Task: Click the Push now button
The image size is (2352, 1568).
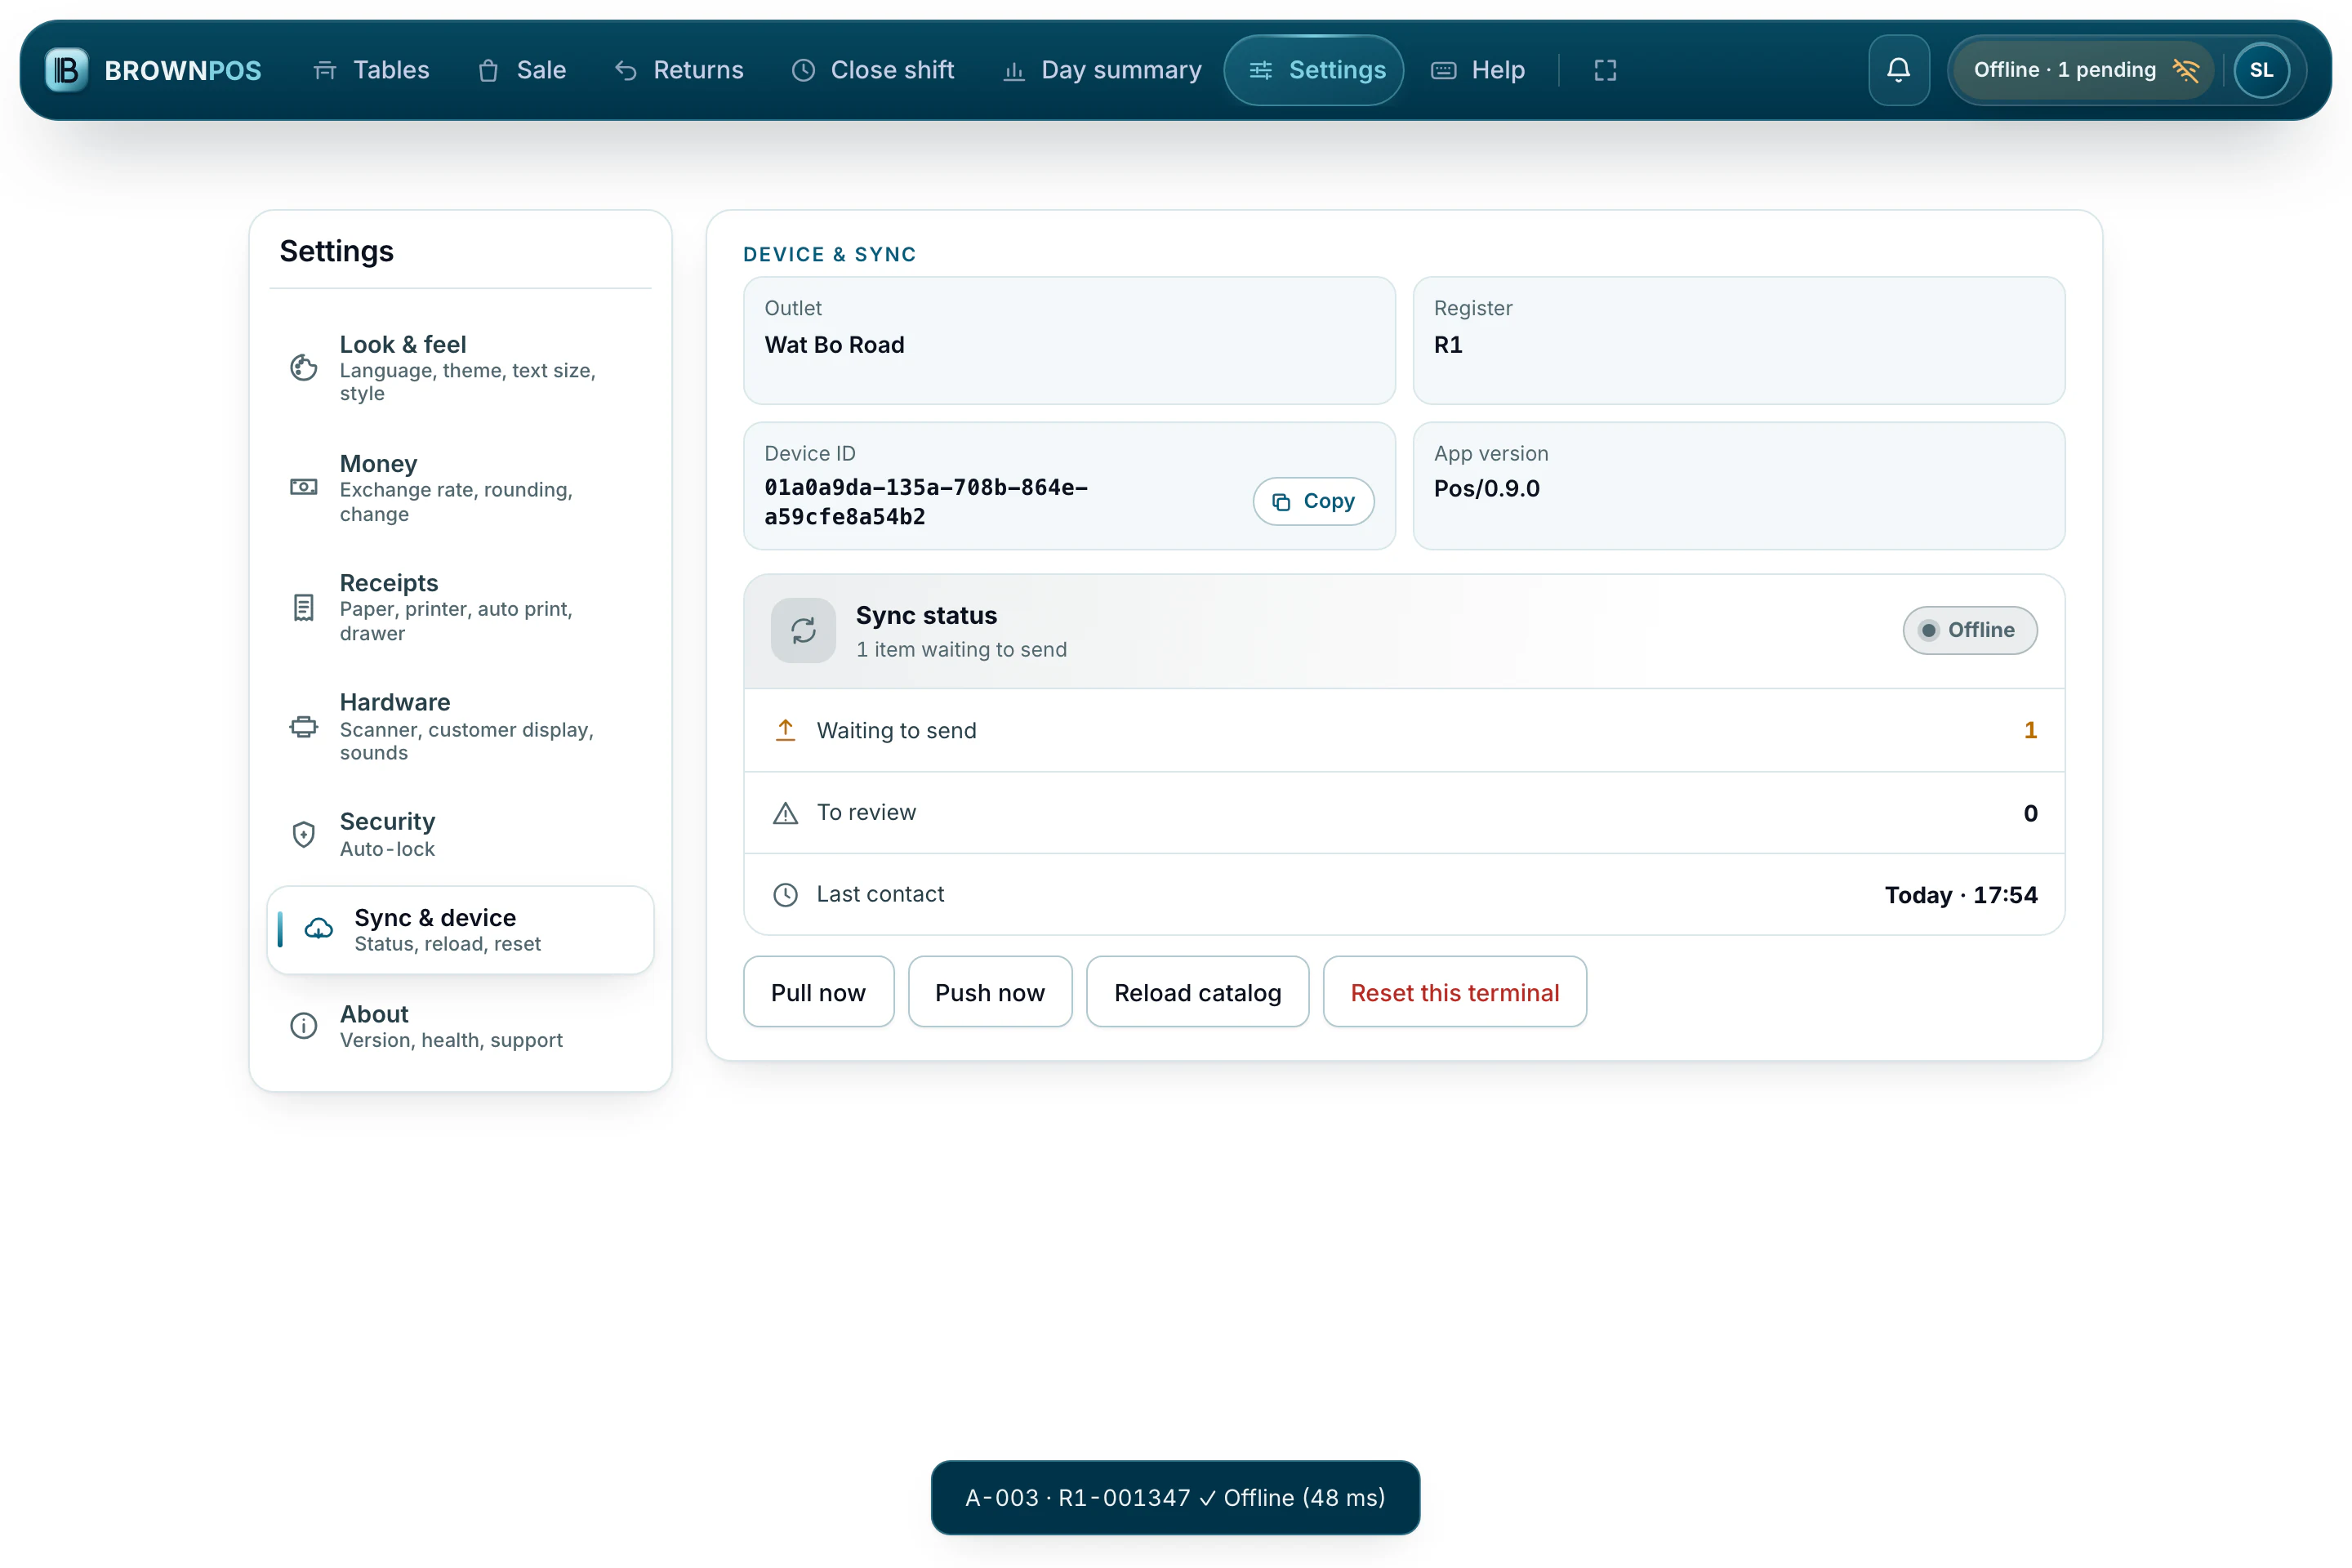Action: tap(990, 992)
